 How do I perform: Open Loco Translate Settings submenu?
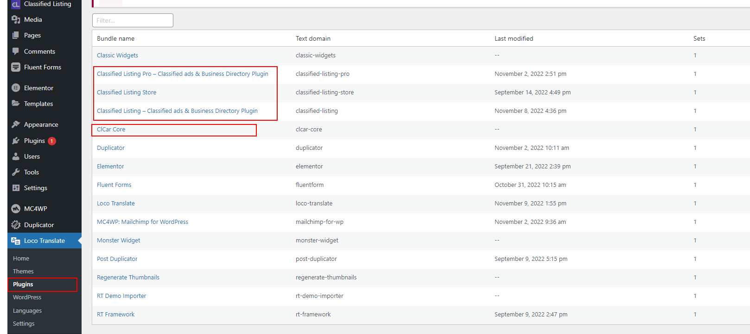pos(24,324)
